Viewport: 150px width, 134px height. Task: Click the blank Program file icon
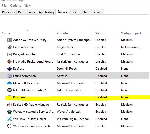9,97
